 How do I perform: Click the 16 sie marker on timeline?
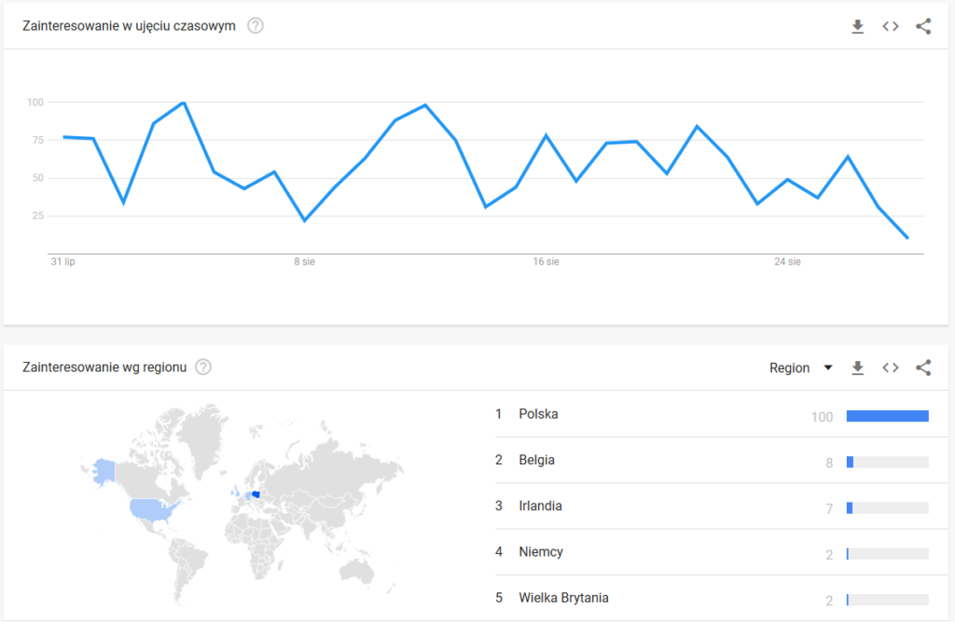[547, 262]
